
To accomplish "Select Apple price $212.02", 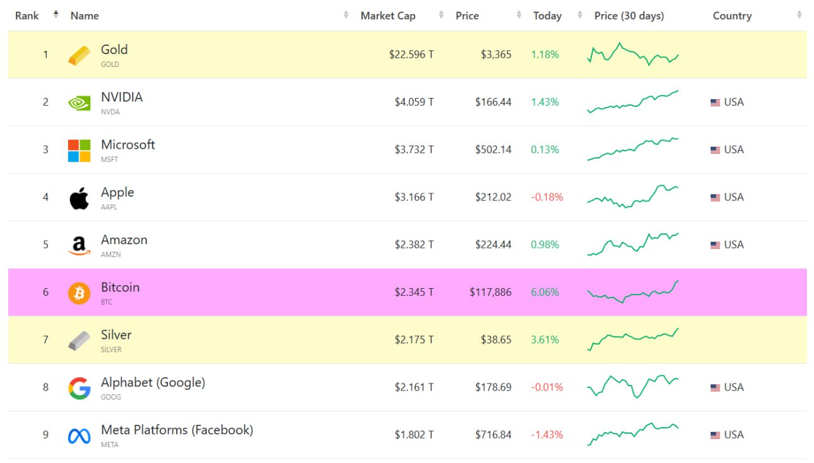I will [493, 197].
